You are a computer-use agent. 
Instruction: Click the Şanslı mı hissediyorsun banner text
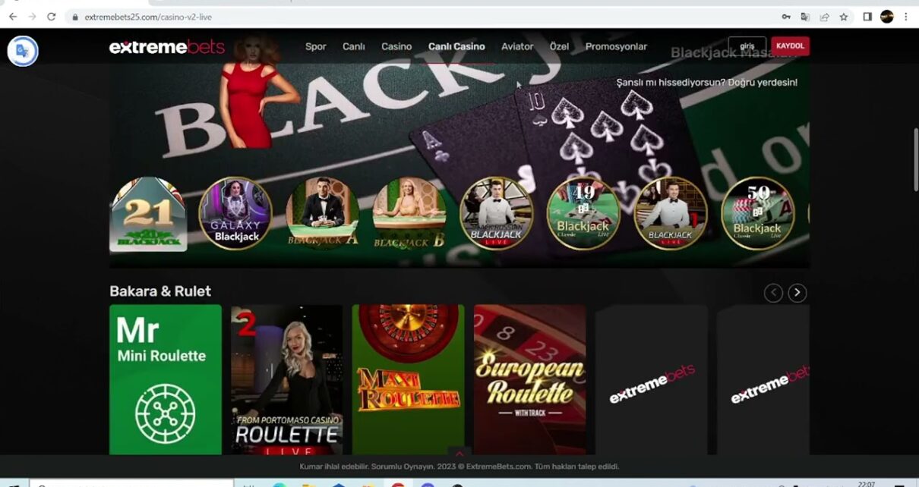tap(706, 82)
